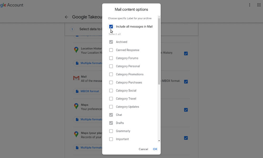Check the Grammarly label
The image size is (263, 158).
[111, 131]
